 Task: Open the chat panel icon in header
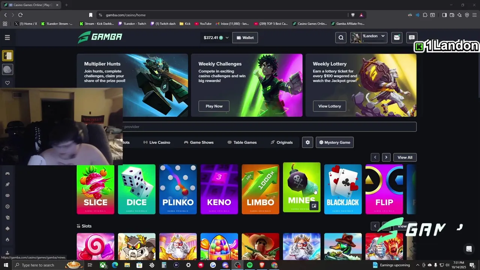tap(411, 37)
